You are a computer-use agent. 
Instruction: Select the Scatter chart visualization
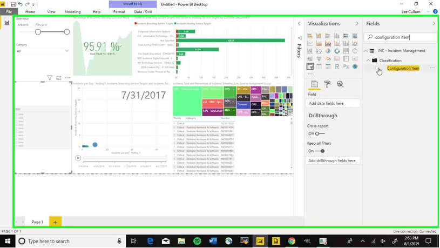pyautogui.click(x=319, y=51)
